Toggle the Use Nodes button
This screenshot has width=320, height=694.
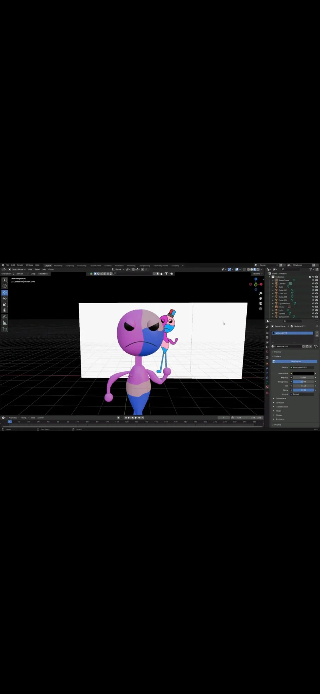click(x=295, y=361)
